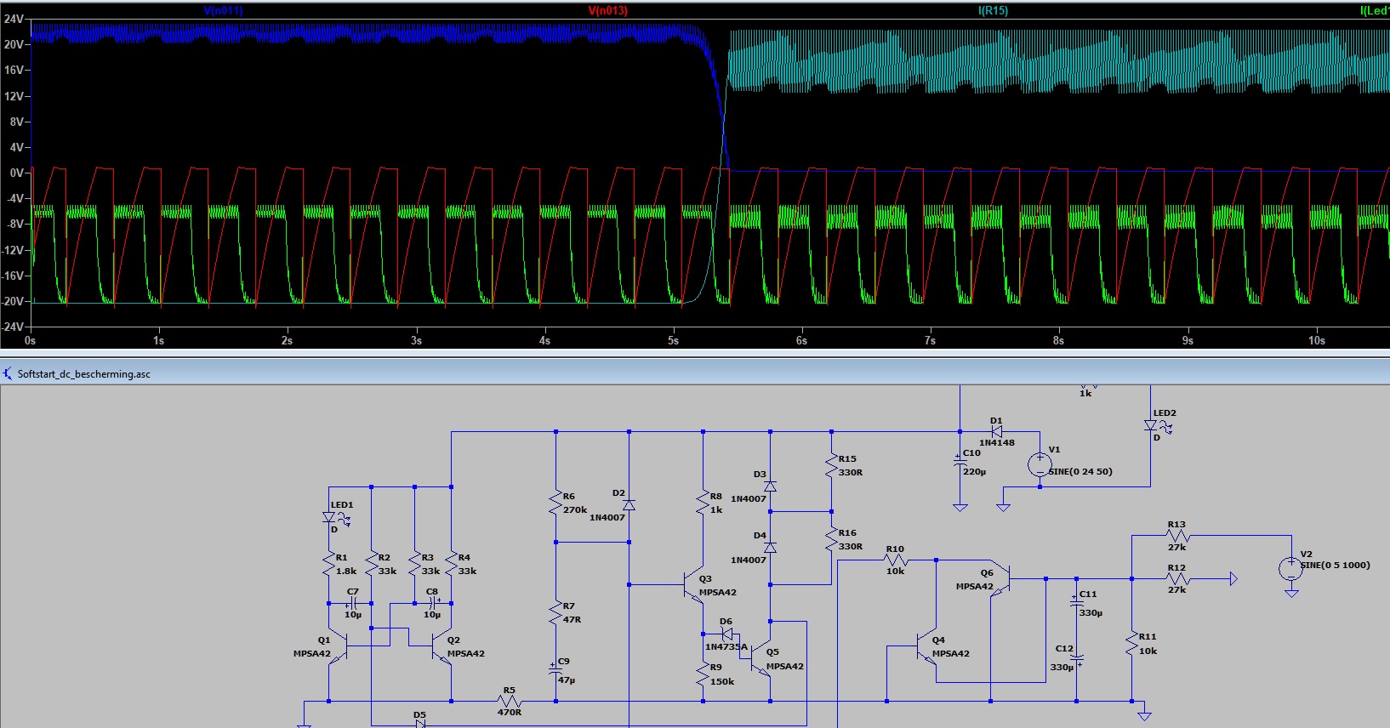The height and width of the screenshot is (728, 1390).
Task: Click the 5s mark on time axis
Action: pos(673,340)
